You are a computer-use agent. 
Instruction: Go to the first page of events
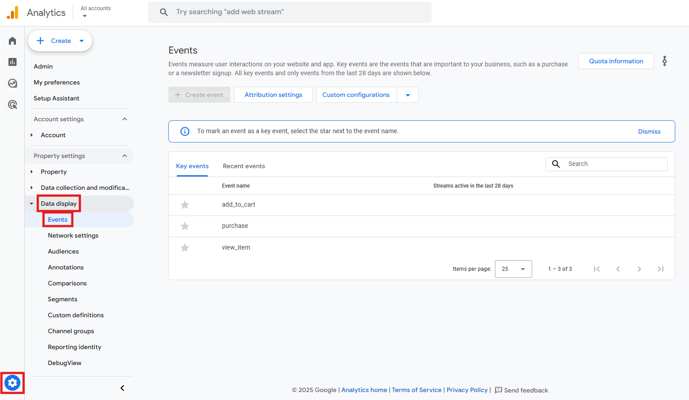tap(597, 269)
